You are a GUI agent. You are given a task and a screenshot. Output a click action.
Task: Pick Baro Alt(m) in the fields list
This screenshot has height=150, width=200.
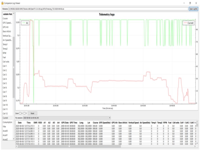coord(7,31)
